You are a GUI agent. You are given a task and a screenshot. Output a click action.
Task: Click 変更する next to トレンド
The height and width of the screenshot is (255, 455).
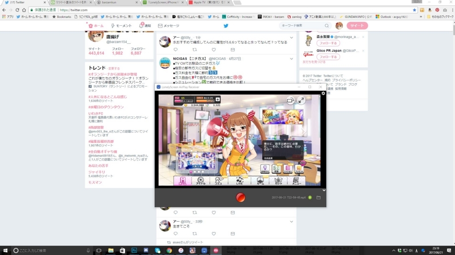114,69
